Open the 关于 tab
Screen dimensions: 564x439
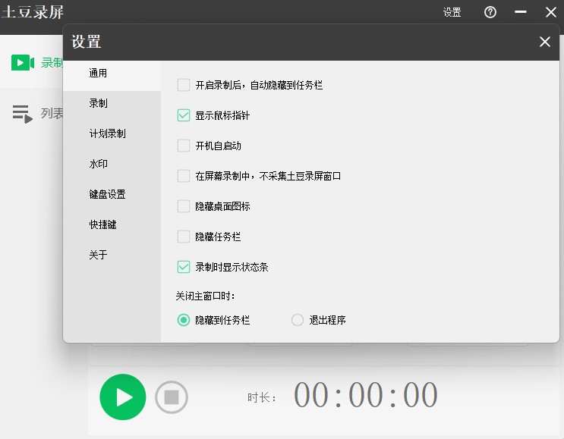point(112,255)
